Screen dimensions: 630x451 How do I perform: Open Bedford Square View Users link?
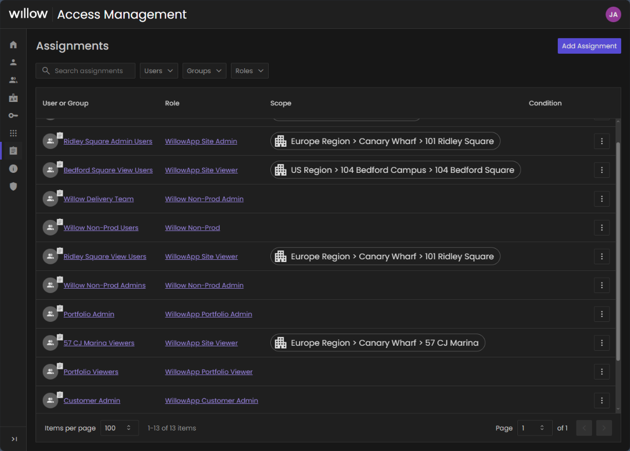coord(108,170)
